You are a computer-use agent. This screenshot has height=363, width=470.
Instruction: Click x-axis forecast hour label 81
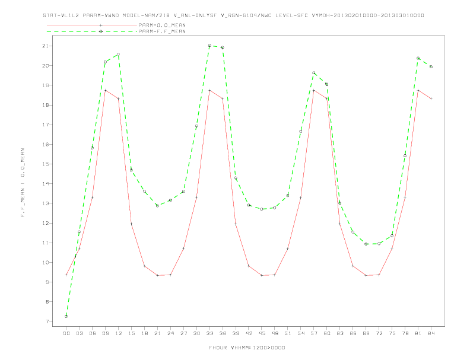(x=418, y=333)
